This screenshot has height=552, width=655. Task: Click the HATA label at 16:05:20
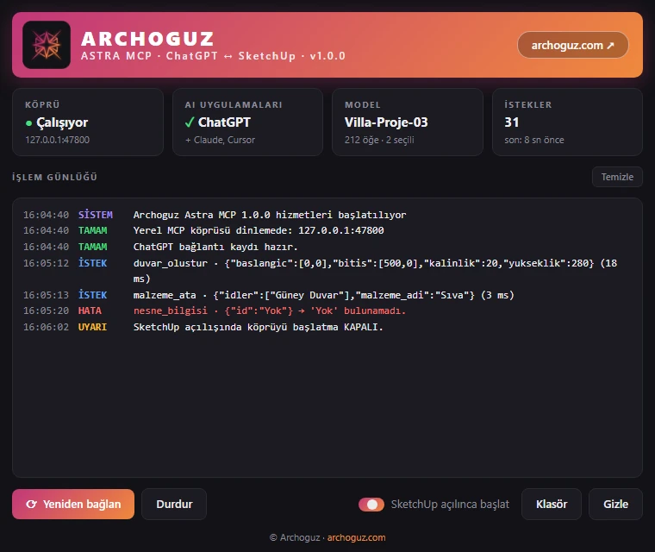[90, 310]
